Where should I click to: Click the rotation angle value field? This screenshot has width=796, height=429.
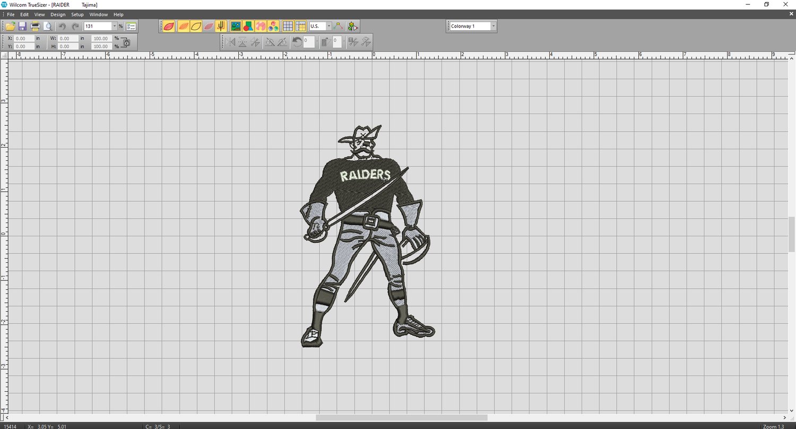308,41
